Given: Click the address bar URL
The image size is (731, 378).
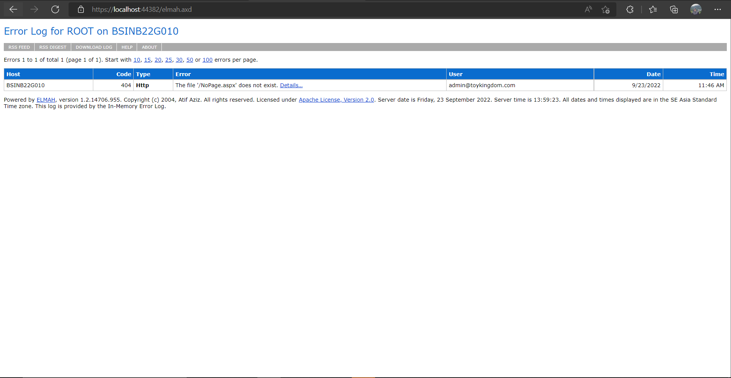Looking at the screenshot, I should point(142,10).
